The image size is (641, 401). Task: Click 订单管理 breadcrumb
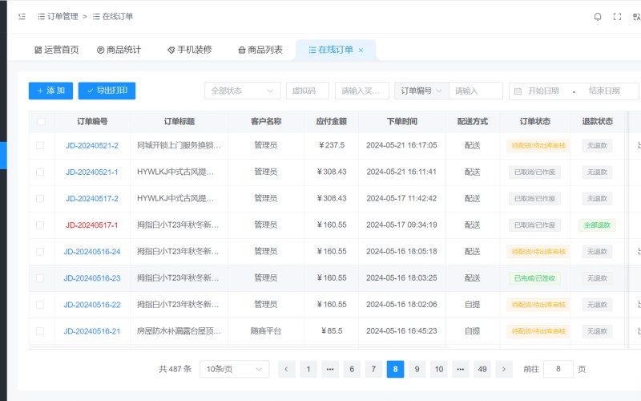coord(58,16)
